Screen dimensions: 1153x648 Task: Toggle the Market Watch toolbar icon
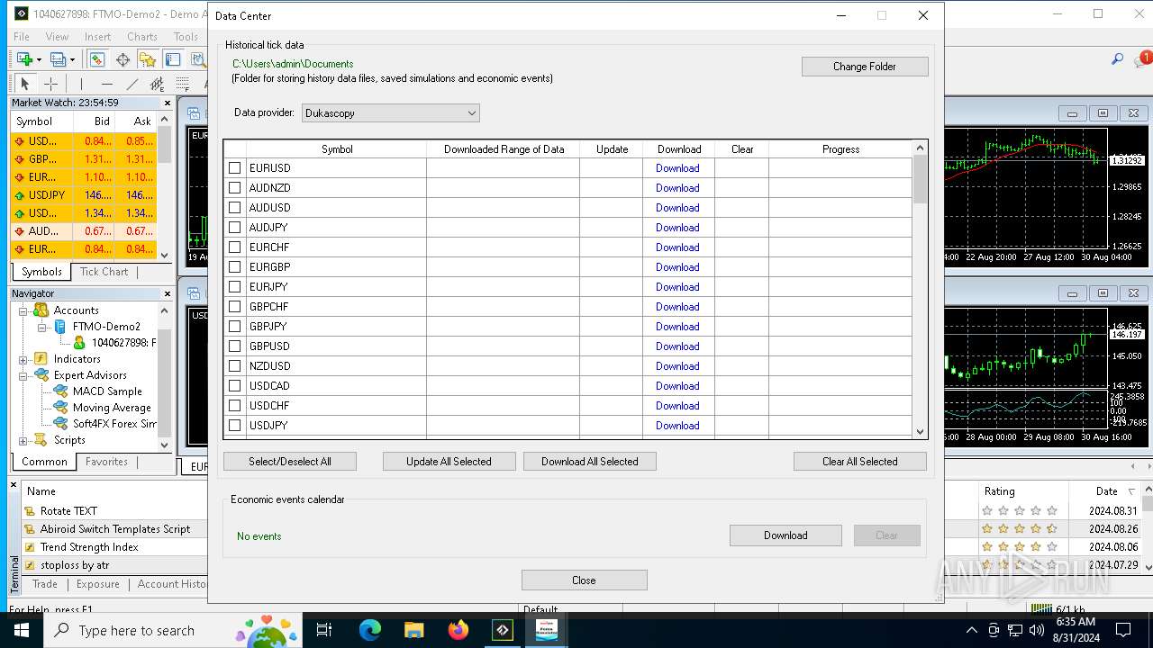pos(97,59)
